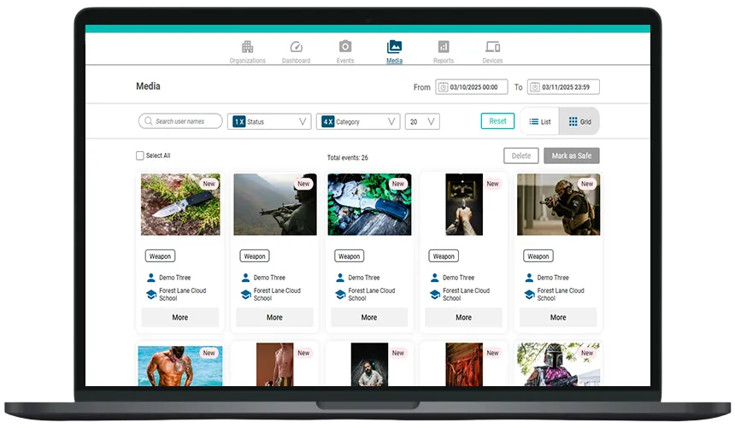Click Demo Three on the blue-handled knife card
The height and width of the screenshot is (428, 735).
(364, 278)
